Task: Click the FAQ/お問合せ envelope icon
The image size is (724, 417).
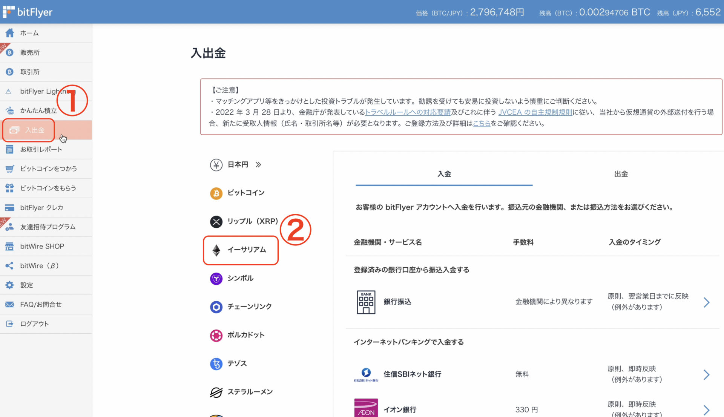Action: pyautogui.click(x=10, y=304)
